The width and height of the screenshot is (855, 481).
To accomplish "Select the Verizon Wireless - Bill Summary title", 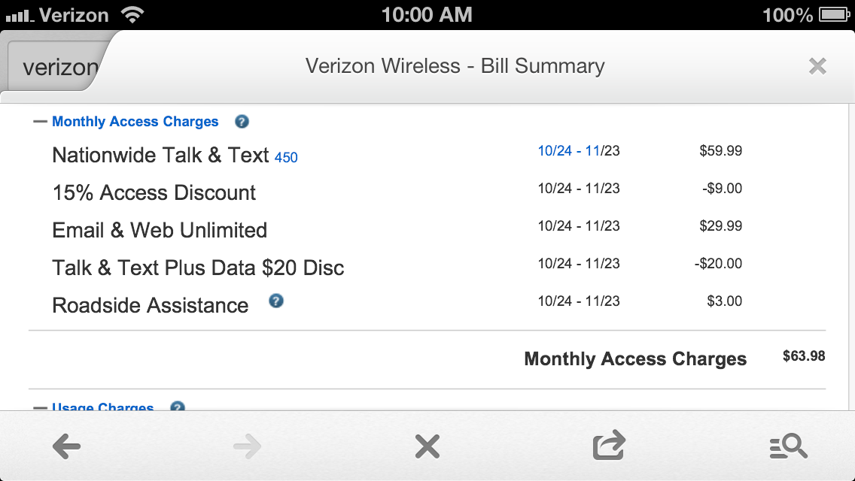I will coord(455,66).
